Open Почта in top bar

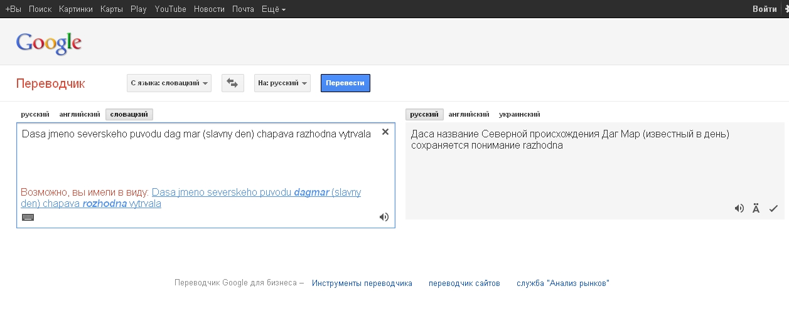[x=243, y=9]
